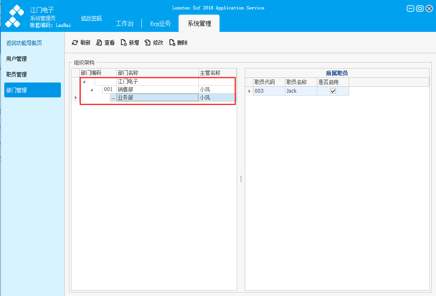The height and width of the screenshot is (296, 436).
Task: Minimize the application window
Action: coord(410,9)
